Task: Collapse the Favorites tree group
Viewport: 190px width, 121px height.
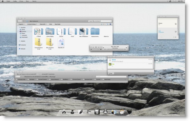Action: pyautogui.click(x=20, y=27)
